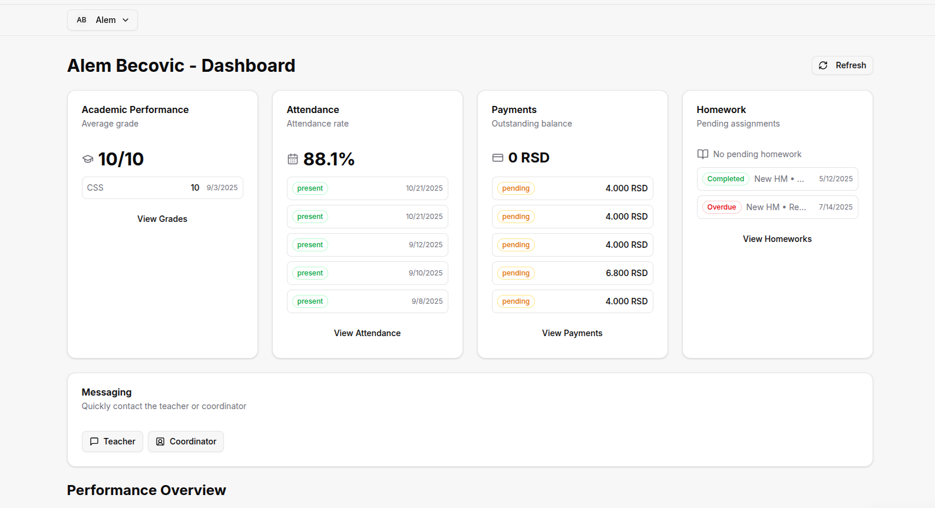
Task: Go to View Payments
Action: coord(572,333)
